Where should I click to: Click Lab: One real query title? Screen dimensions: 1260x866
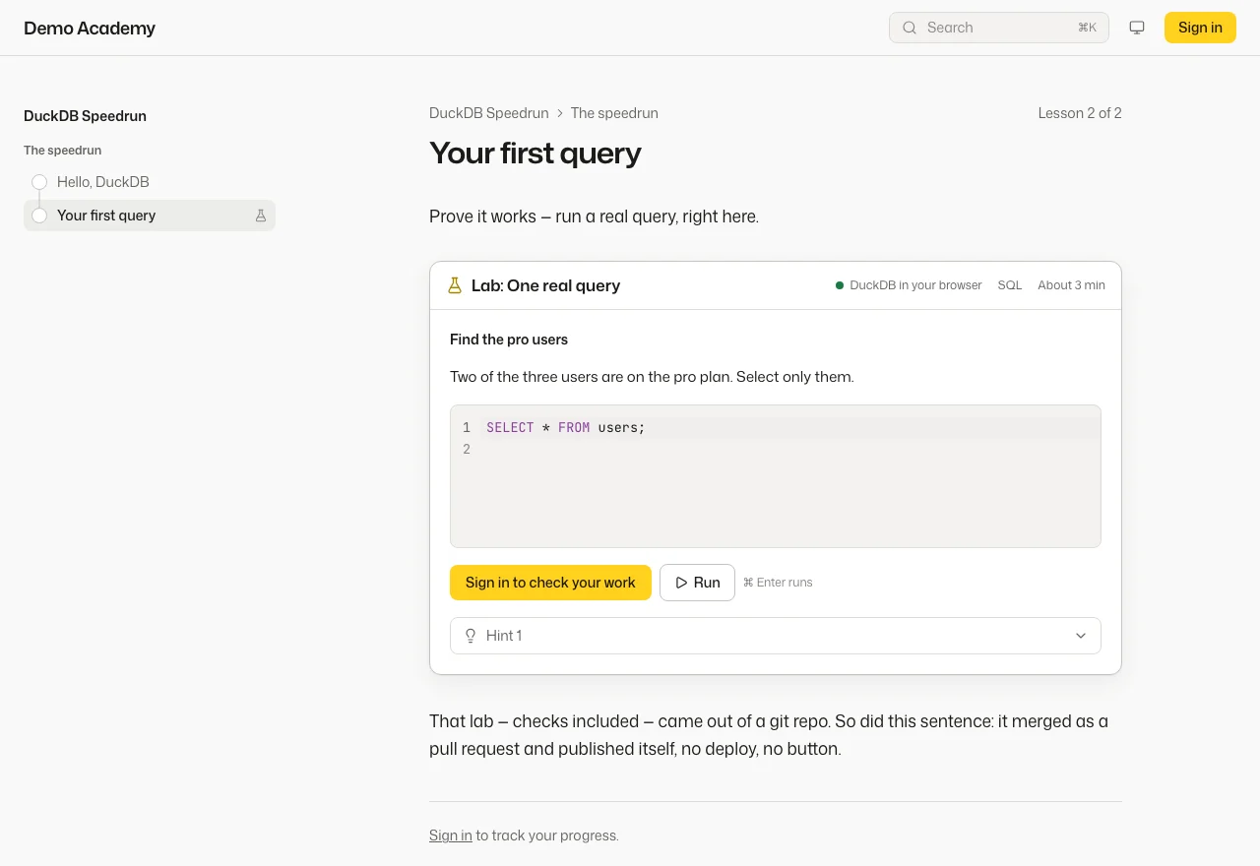point(545,285)
